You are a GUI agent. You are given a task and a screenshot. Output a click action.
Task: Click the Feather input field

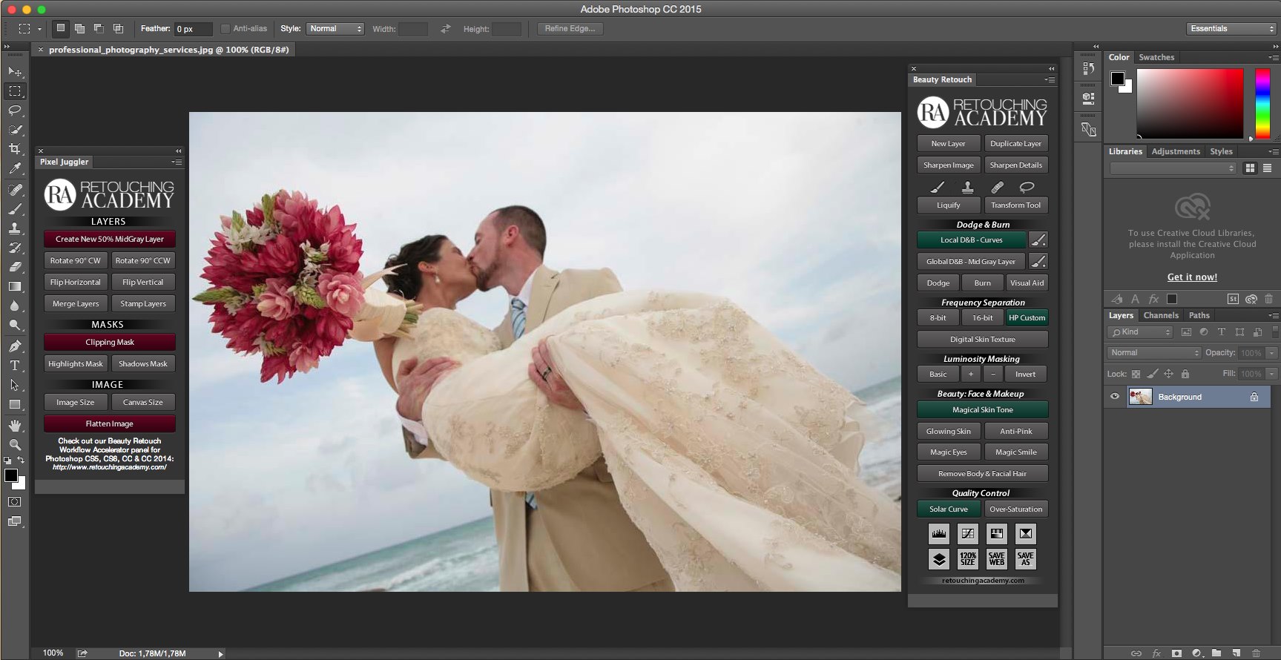coord(193,29)
